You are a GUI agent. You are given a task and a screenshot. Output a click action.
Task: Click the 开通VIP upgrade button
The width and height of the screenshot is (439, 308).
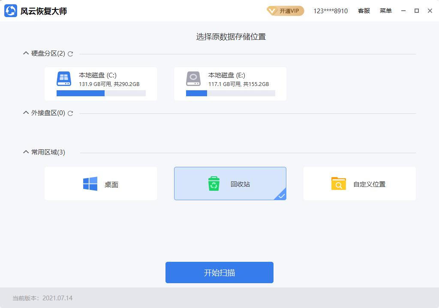tap(288, 10)
